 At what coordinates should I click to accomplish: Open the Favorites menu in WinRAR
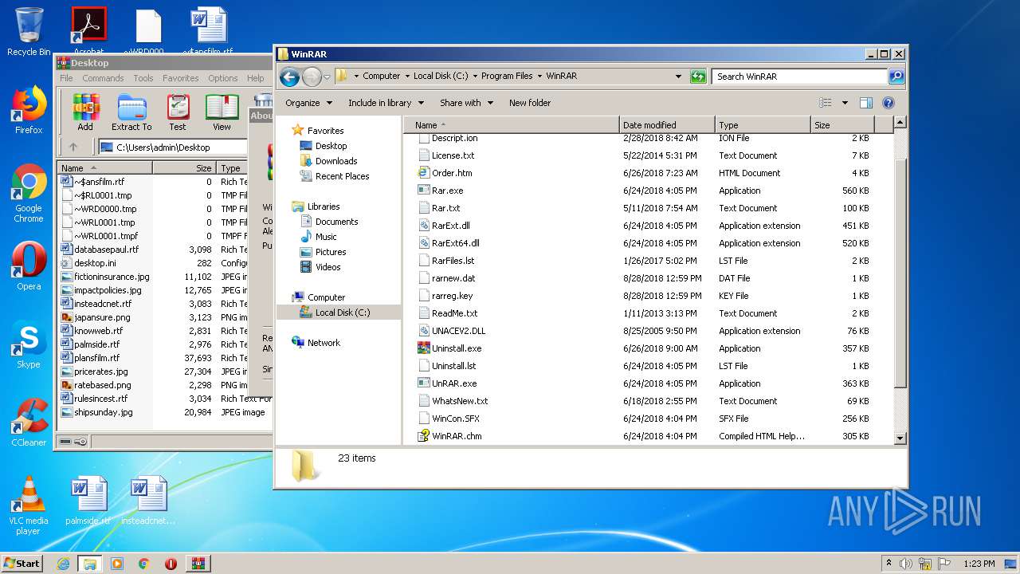pyautogui.click(x=181, y=78)
